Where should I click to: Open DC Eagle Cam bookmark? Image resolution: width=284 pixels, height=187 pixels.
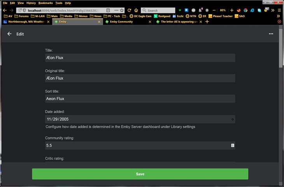[x=140, y=16]
